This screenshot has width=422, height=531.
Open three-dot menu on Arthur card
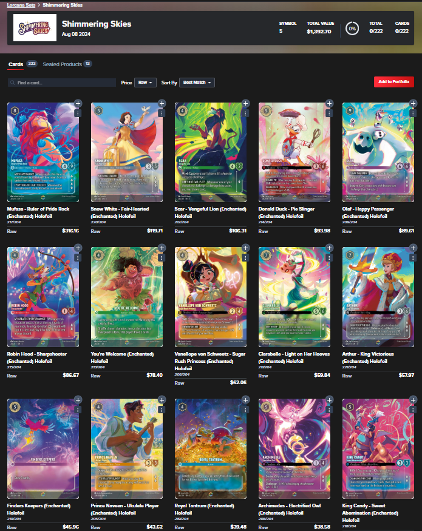412,258
